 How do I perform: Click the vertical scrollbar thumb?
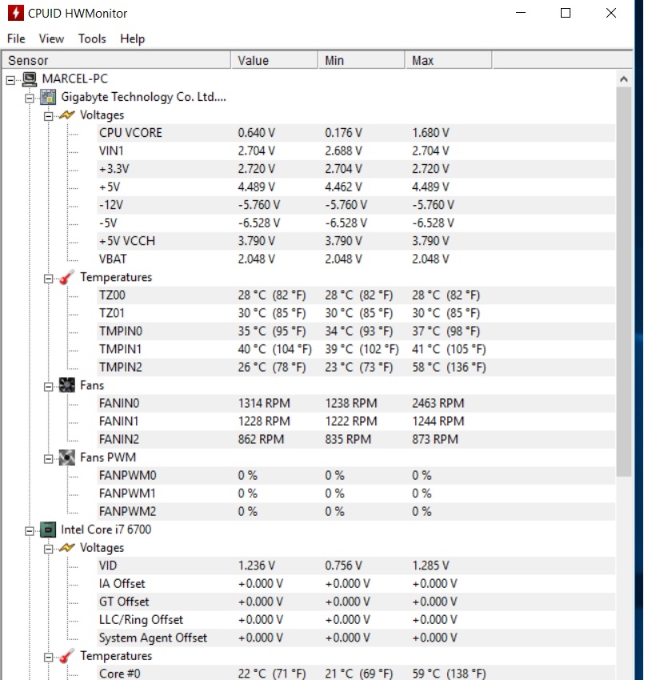point(624,282)
